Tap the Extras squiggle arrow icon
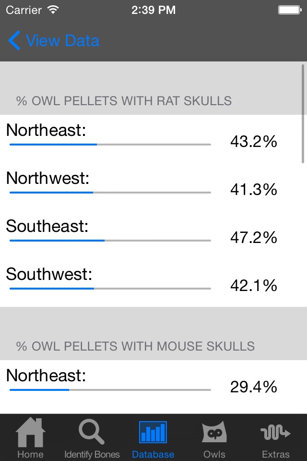Screen dimensions: 307x461 pyautogui.click(x=275, y=433)
